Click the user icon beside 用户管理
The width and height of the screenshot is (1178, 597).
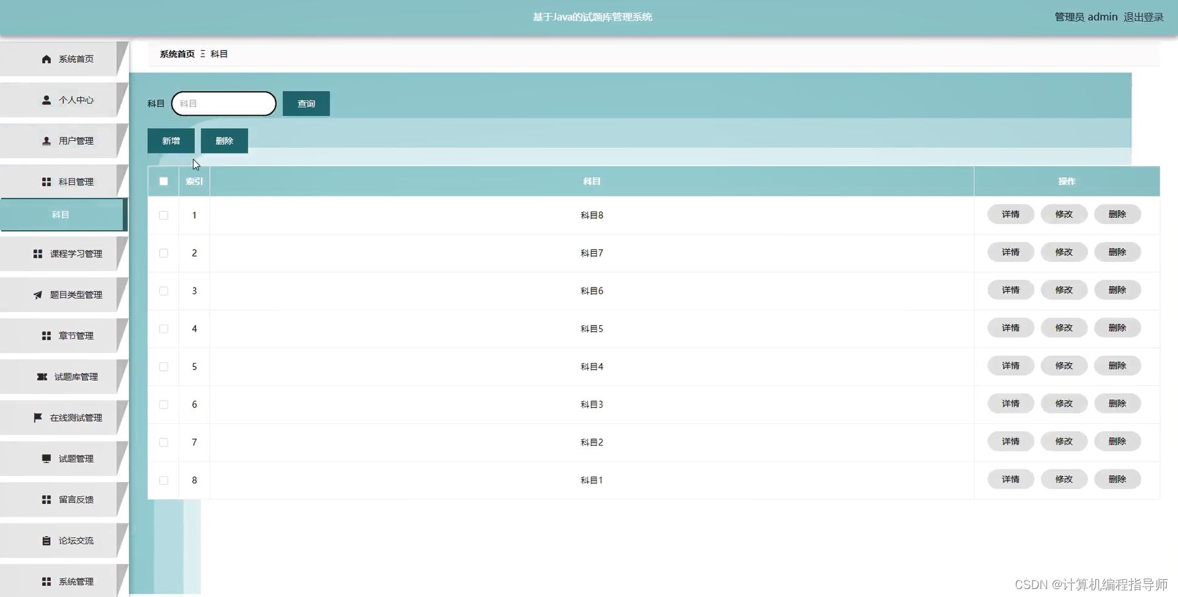(x=46, y=141)
